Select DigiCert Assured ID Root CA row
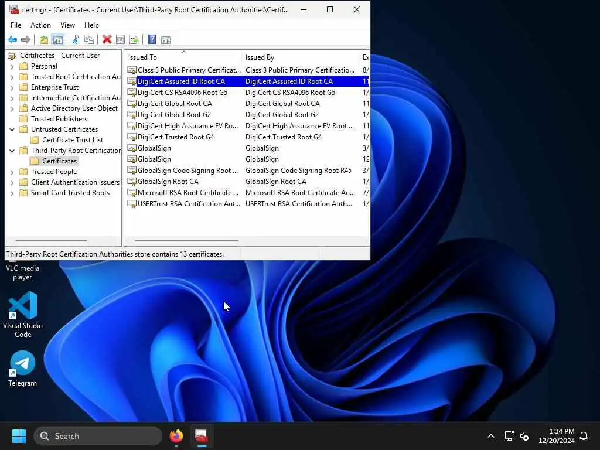 (x=247, y=81)
